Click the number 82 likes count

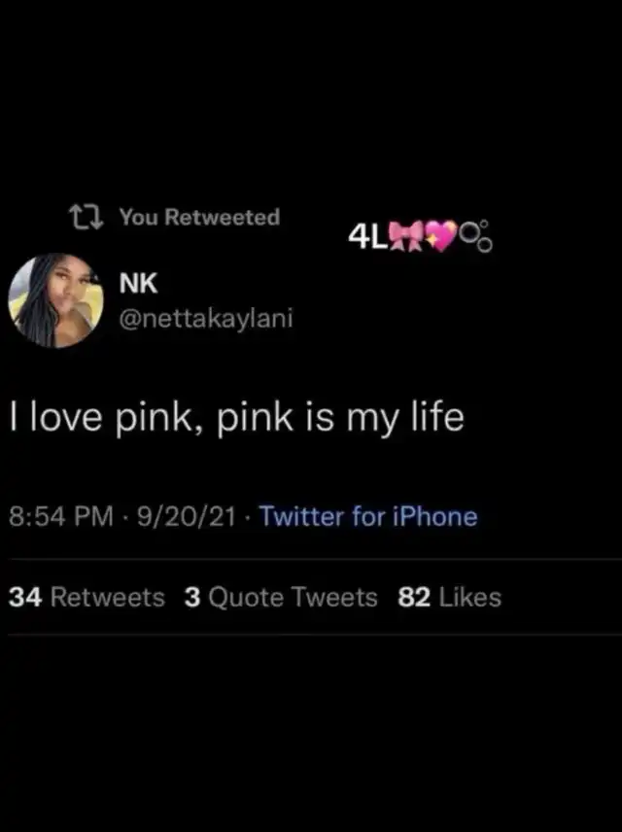click(x=414, y=597)
